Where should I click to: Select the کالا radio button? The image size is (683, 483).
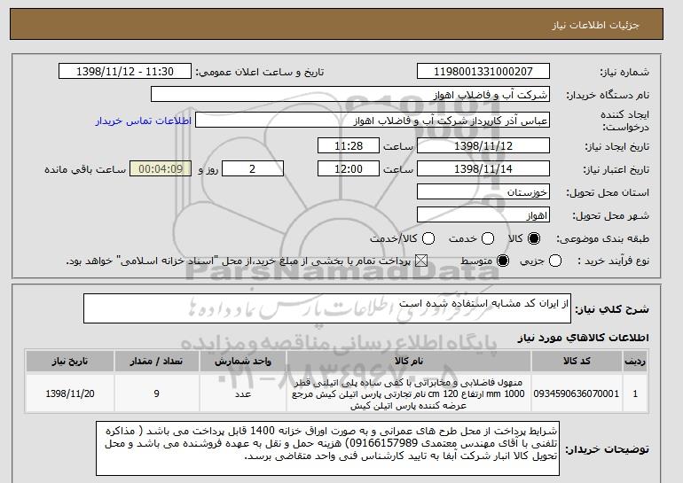[x=534, y=238]
